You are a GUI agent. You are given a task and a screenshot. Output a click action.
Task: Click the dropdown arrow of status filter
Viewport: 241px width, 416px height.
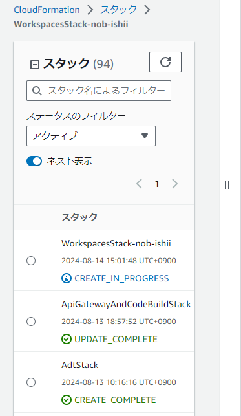point(144,136)
